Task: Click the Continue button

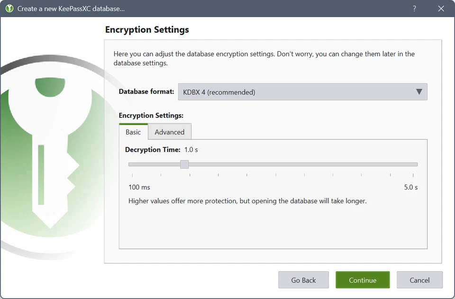Action: (363, 280)
